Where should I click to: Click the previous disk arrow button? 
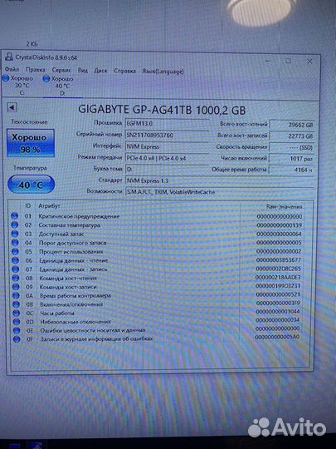[12, 107]
